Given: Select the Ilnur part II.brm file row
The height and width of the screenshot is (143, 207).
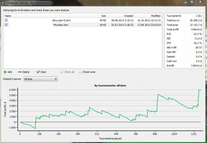Looking at the screenshot, I should (62, 20).
